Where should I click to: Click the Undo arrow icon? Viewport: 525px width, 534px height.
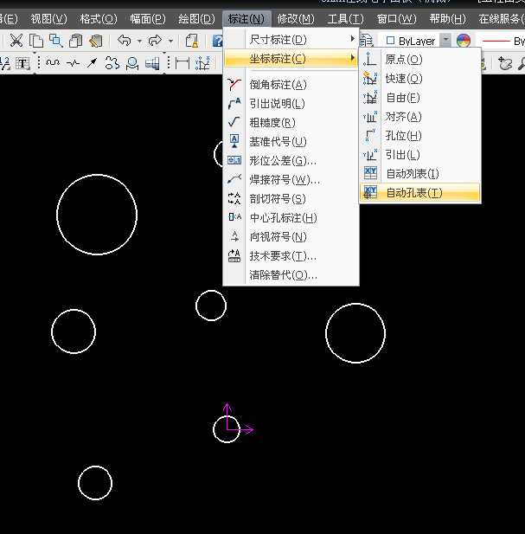(x=124, y=41)
